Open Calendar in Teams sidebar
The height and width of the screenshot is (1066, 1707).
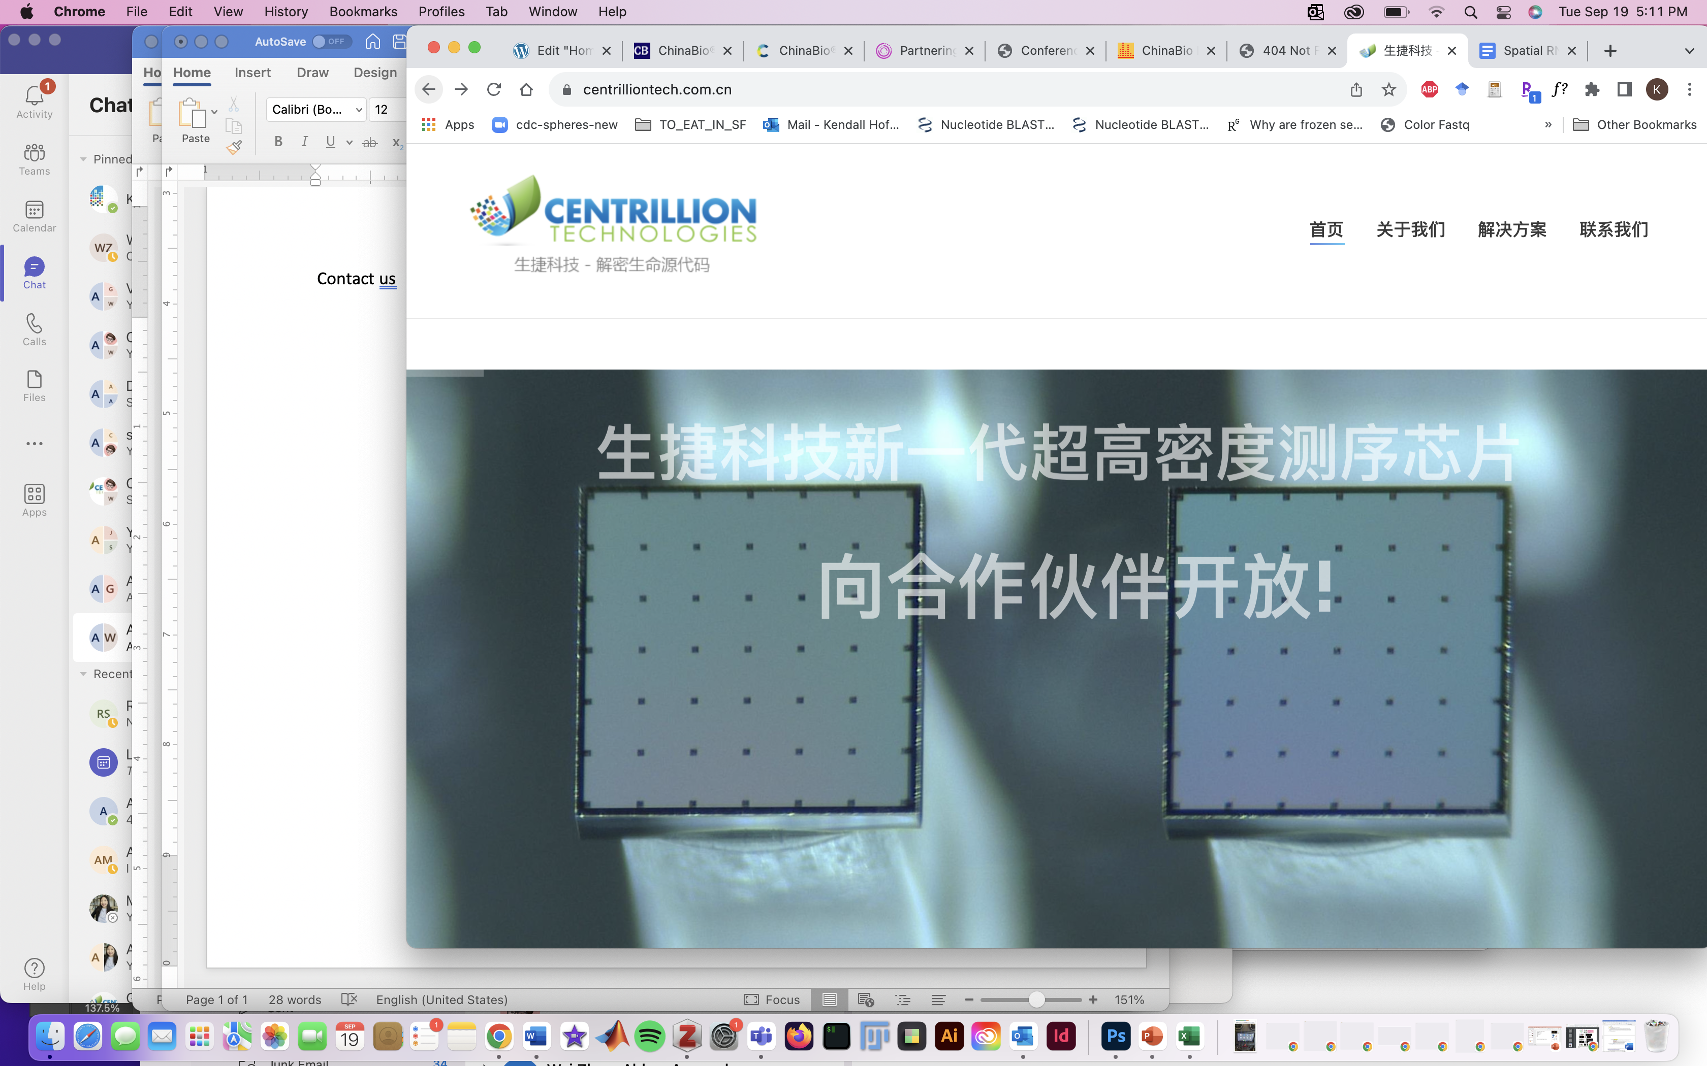point(34,216)
